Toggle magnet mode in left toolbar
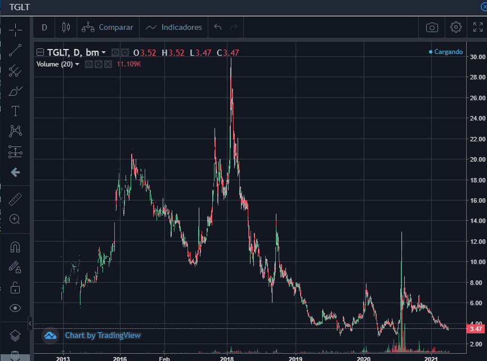The image size is (487, 361). click(x=15, y=247)
